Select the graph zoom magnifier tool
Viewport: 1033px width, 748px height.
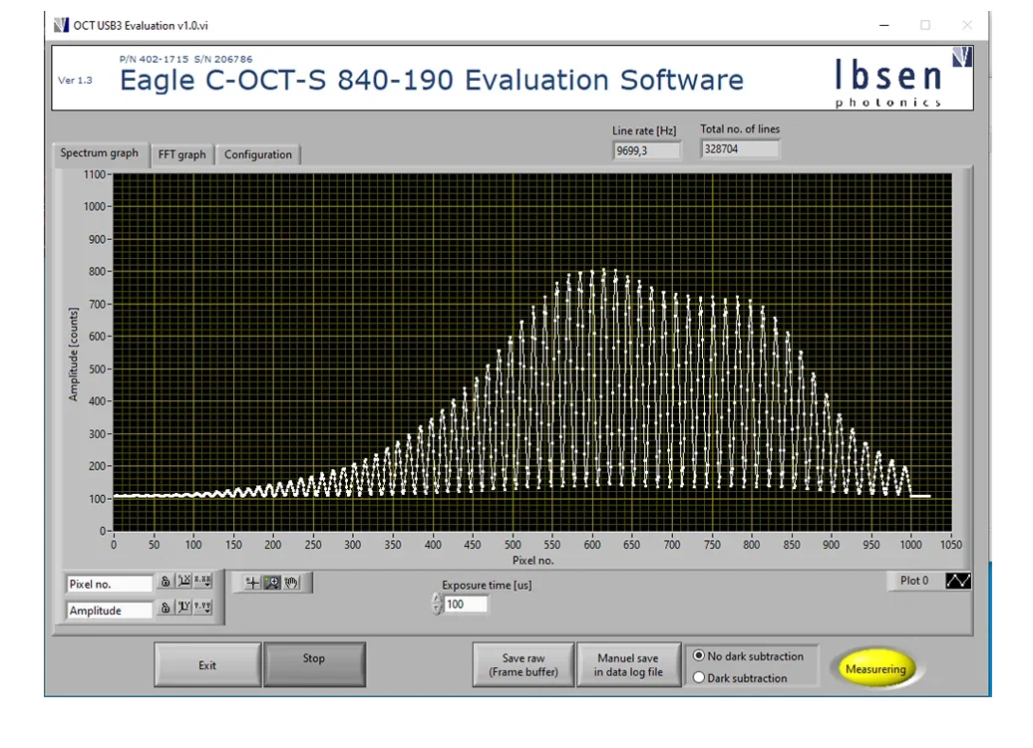pyautogui.click(x=272, y=583)
